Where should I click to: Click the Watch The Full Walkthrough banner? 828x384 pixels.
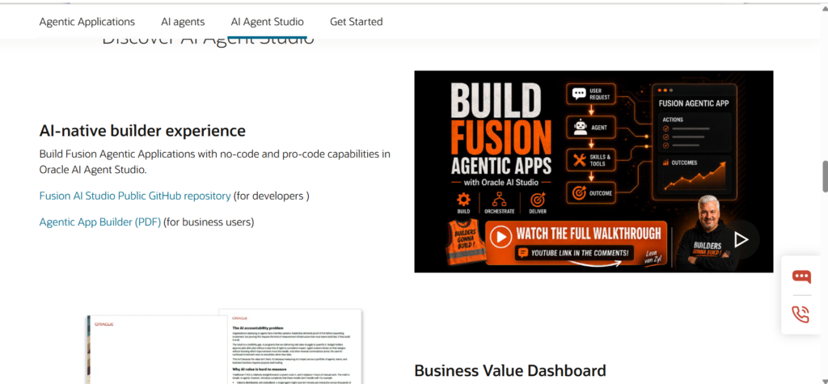(x=576, y=243)
